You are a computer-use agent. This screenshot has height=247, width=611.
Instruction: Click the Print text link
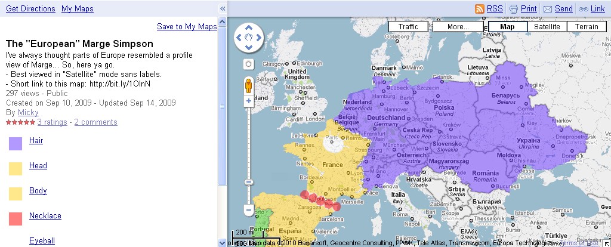click(529, 8)
